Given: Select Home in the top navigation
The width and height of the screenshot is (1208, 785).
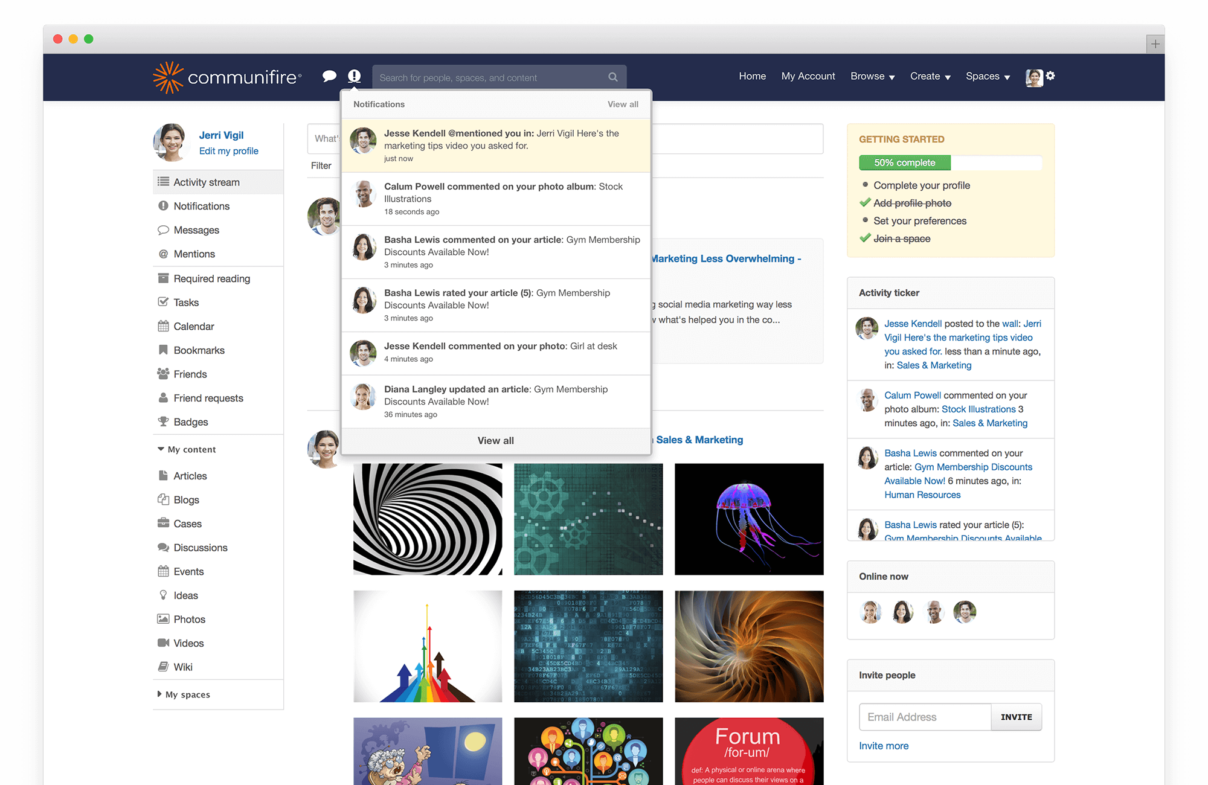Looking at the screenshot, I should [x=752, y=76].
